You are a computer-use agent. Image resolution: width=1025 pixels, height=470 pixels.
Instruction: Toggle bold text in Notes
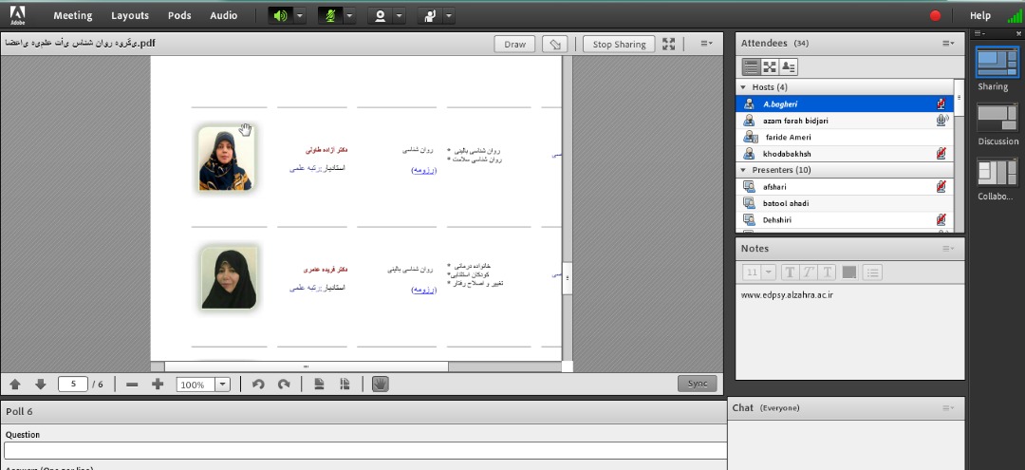pyautogui.click(x=790, y=272)
